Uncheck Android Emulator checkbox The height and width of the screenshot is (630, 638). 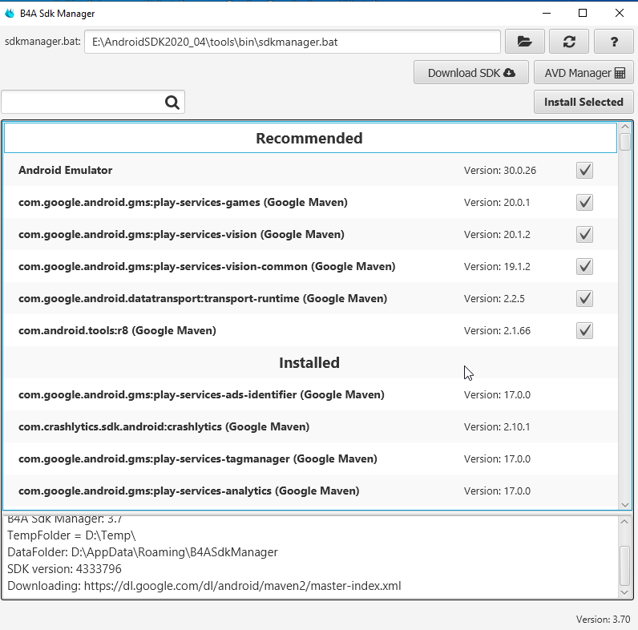pos(584,170)
